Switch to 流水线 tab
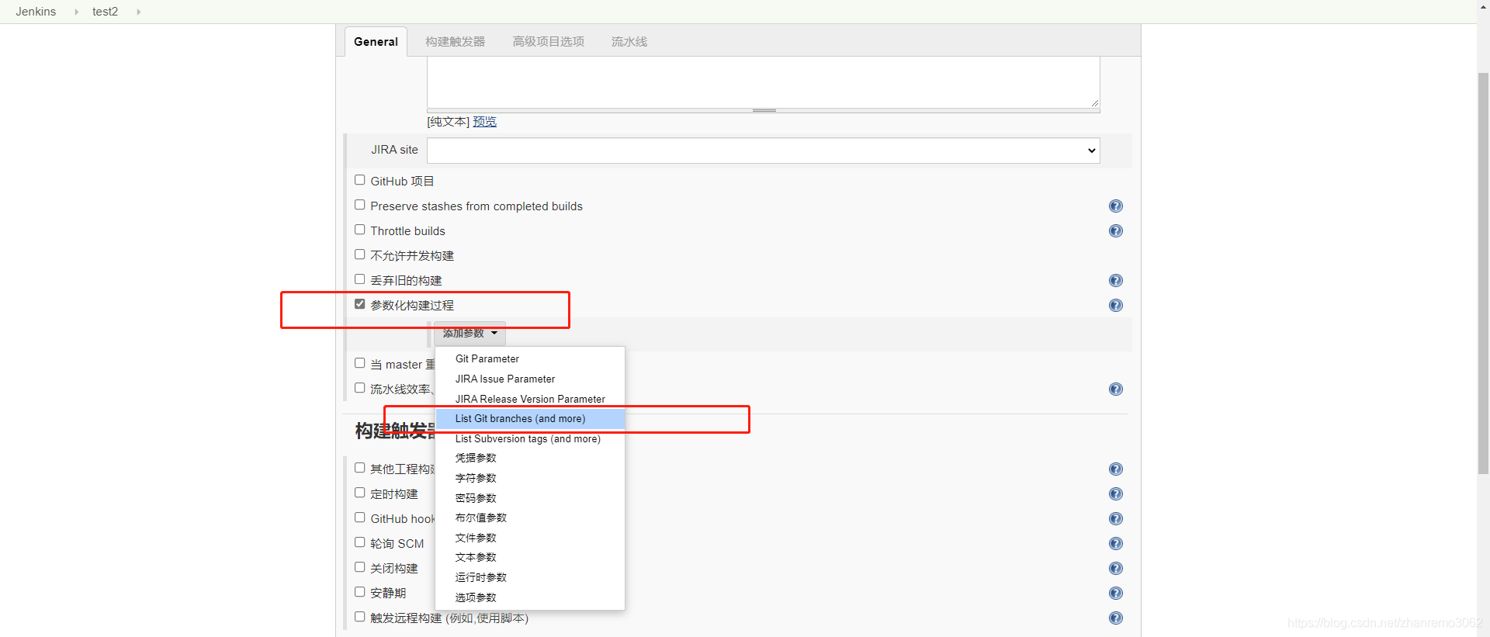The width and height of the screenshot is (1490, 637). point(629,42)
